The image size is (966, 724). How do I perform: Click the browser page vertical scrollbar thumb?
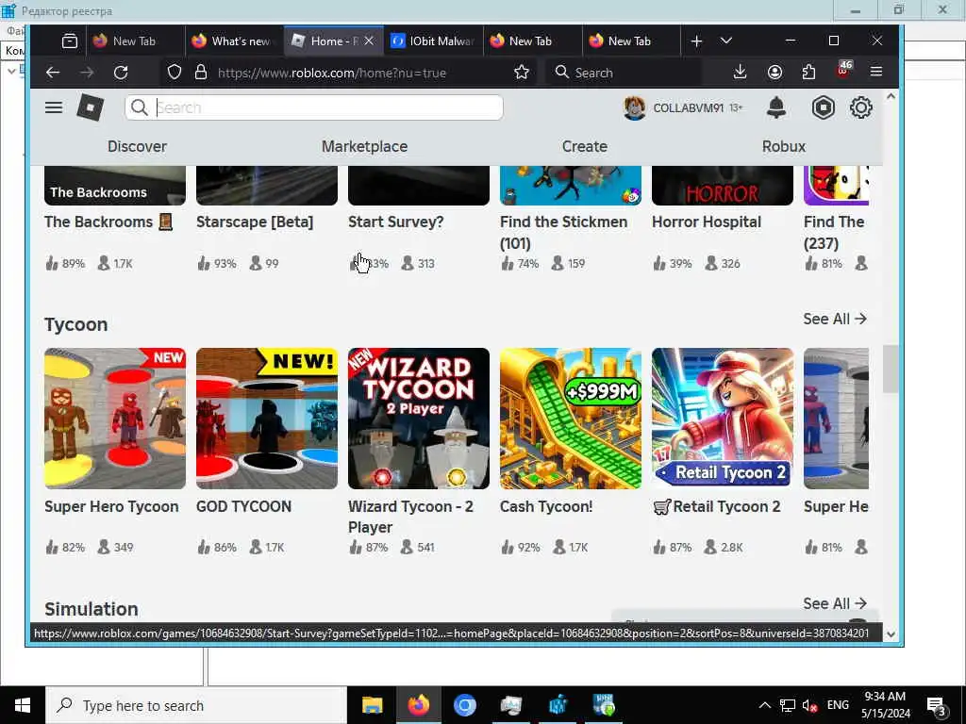[x=891, y=369]
